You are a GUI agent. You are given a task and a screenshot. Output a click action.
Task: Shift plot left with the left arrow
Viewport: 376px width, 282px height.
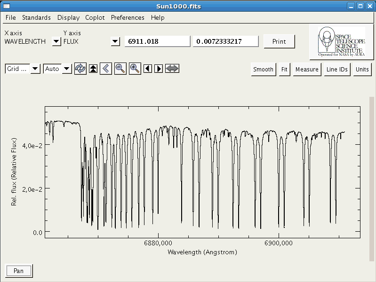(x=148, y=69)
